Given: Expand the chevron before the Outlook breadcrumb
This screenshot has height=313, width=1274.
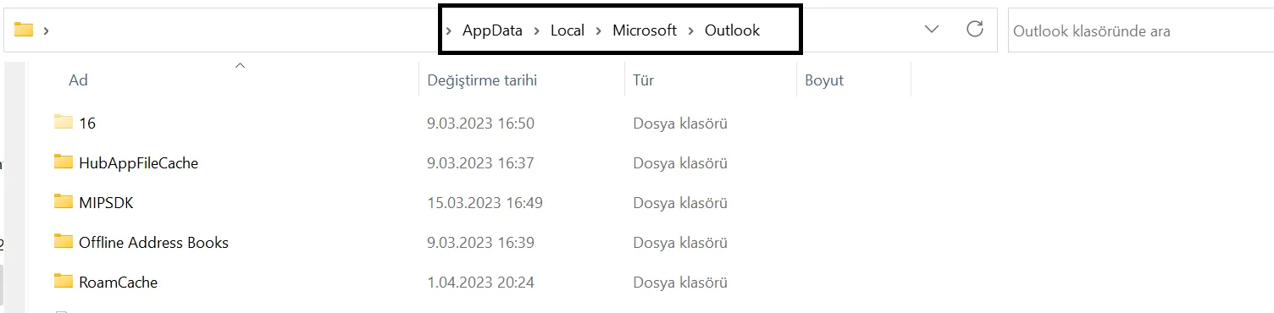Looking at the screenshot, I should 690,31.
